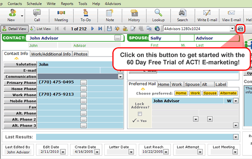Choose Alternate as preferred mail
This screenshot has width=252, height=159.
(228, 93)
